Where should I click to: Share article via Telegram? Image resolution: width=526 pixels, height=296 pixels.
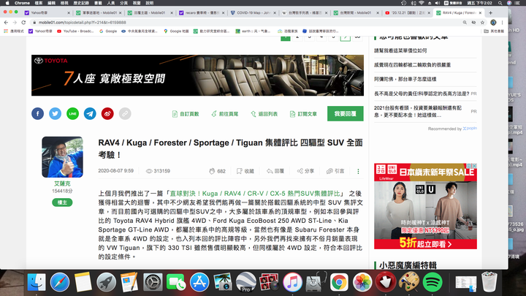[90, 114]
